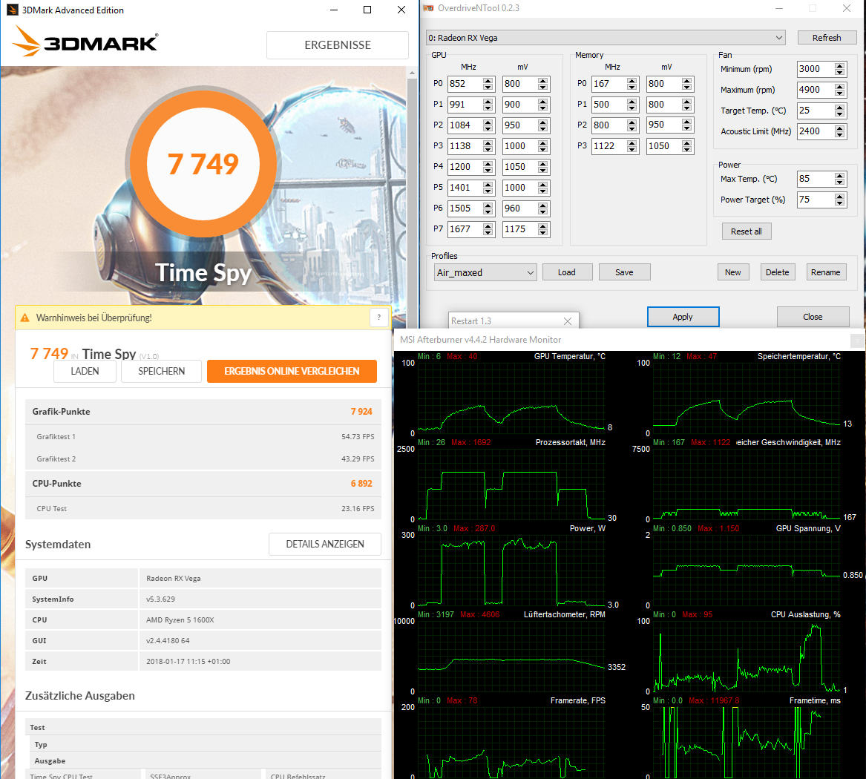Image resolution: width=866 pixels, height=779 pixels.
Task: Click Refresh in OverdriveNTool
Action: click(826, 38)
